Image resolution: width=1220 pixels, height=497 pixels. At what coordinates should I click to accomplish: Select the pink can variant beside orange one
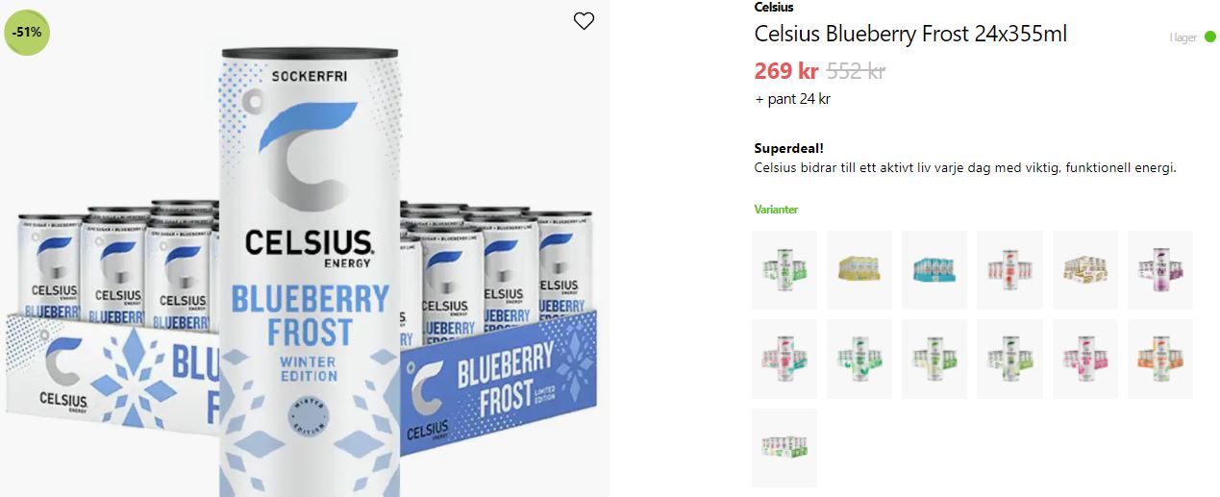tap(1085, 359)
